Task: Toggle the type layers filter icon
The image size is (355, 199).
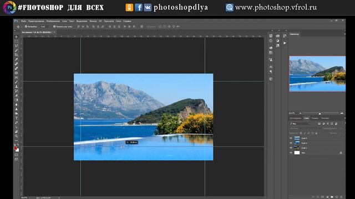Action: pos(328,124)
